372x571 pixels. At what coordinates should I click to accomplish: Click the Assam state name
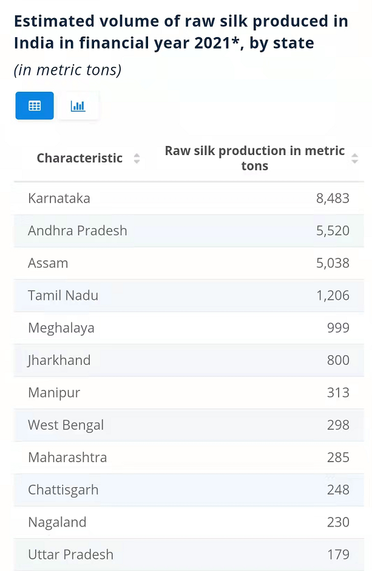[x=48, y=263]
